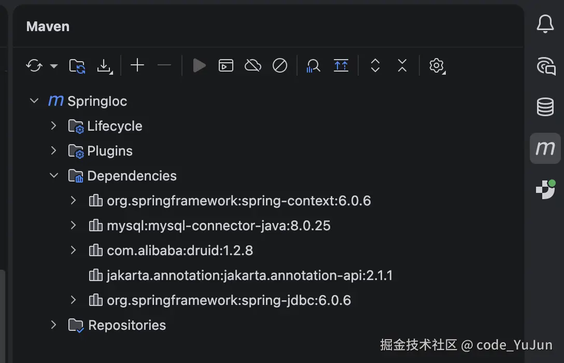Open the Execute Maven Goal icon
Viewport: 564px width, 363px height.
pyautogui.click(x=226, y=66)
